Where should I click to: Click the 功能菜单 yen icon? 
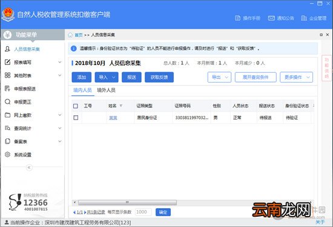[7, 35]
